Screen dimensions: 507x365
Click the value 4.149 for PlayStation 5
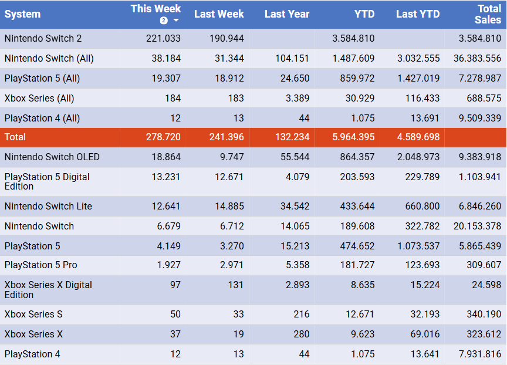(168, 246)
